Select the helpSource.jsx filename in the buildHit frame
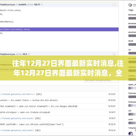 [x=8, y=5]
